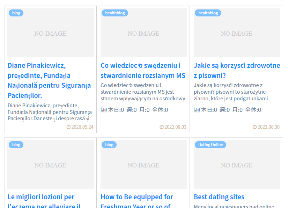Screen dimensions: 288x208
Task: Click view stats line on pisowni card
Action: (227, 110)
